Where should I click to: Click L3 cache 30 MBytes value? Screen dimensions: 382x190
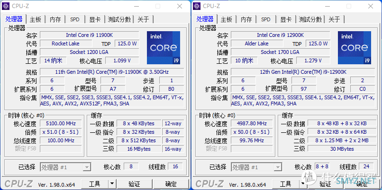pos(342,149)
